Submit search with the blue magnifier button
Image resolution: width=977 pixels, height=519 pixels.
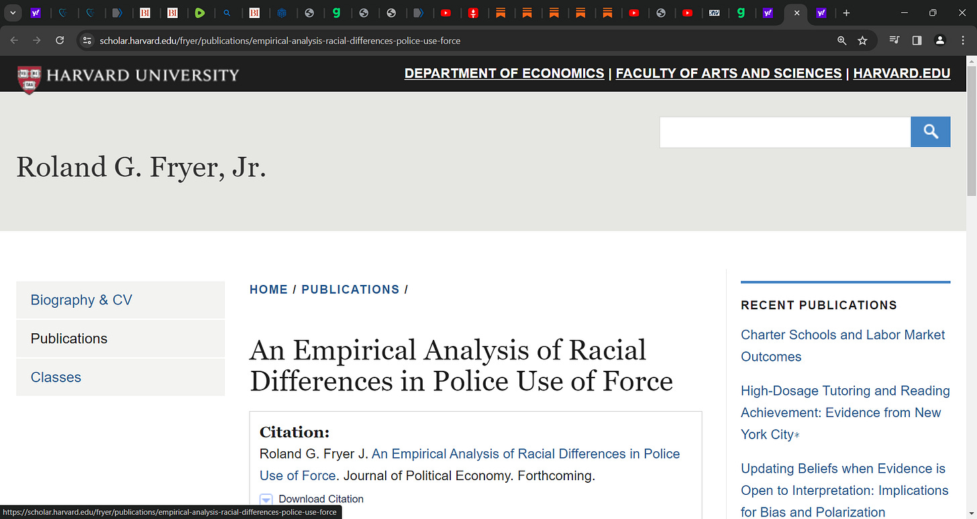pyautogui.click(x=931, y=132)
